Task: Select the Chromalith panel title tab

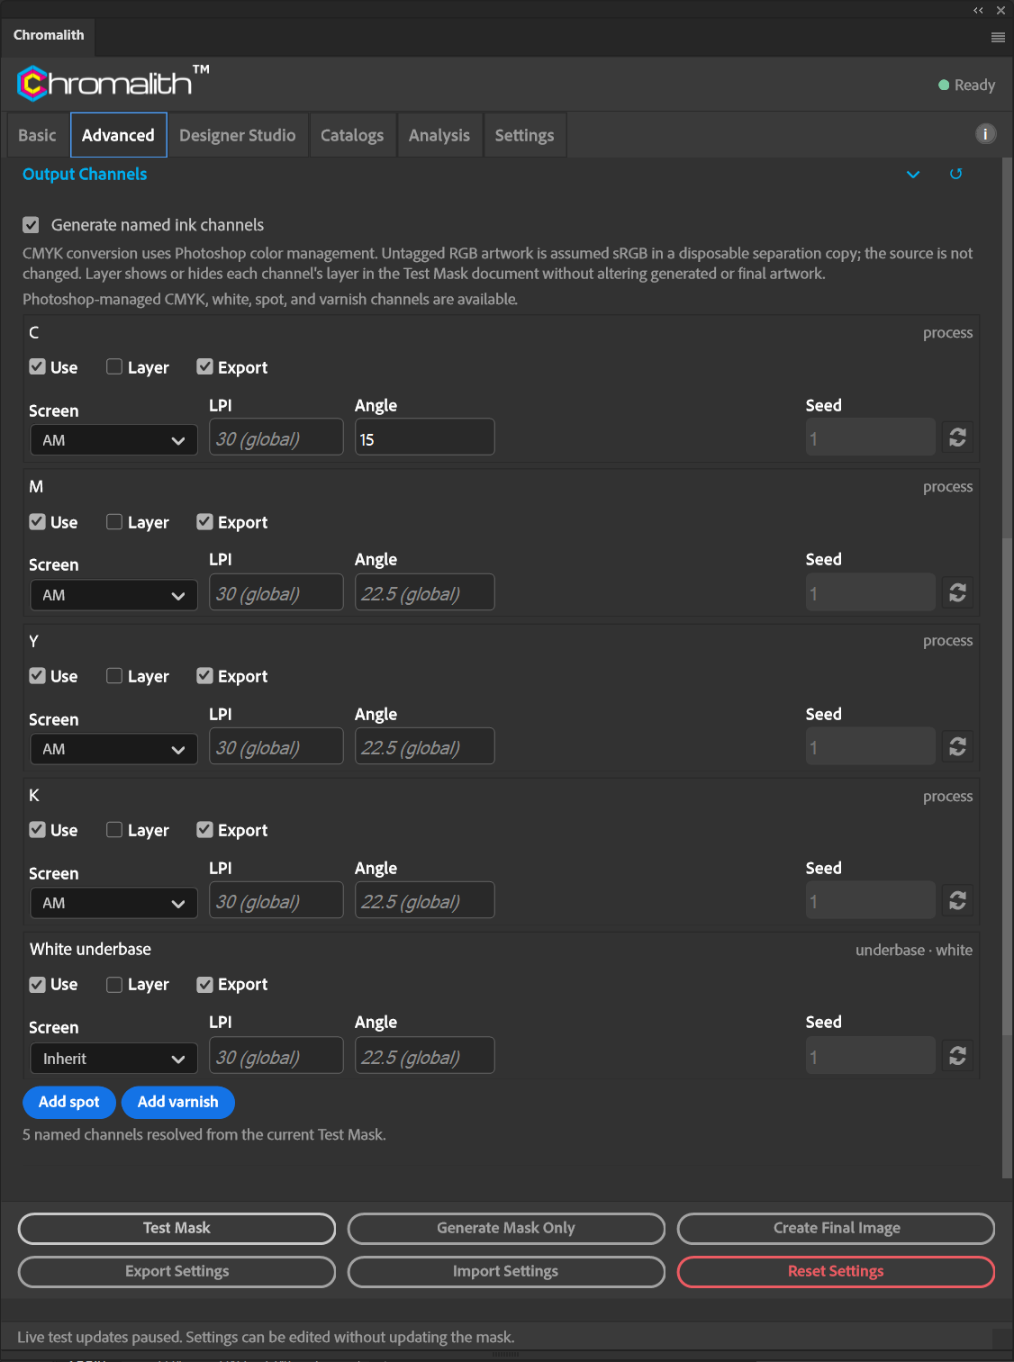Action: (49, 35)
